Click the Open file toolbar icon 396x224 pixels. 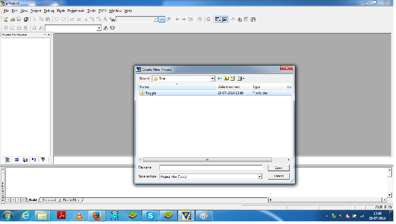click(13, 19)
